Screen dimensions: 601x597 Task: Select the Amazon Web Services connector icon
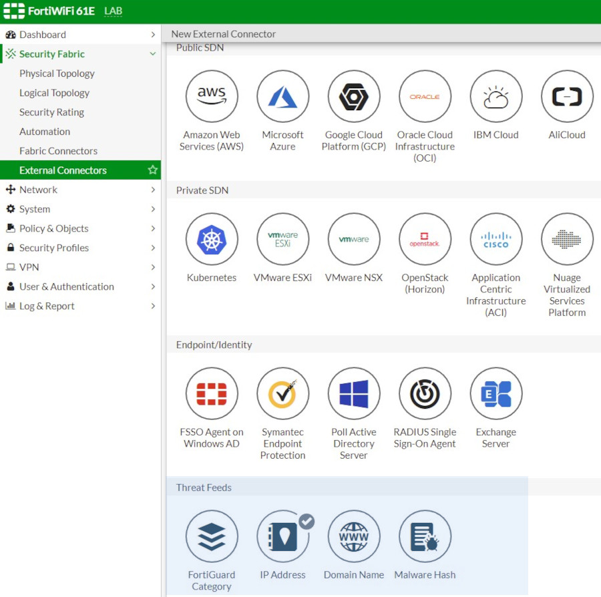click(212, 96)
